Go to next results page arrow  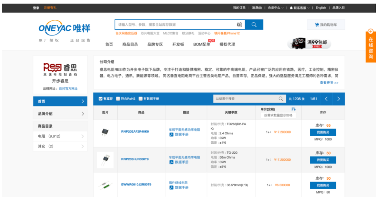[x=338, y=99]
